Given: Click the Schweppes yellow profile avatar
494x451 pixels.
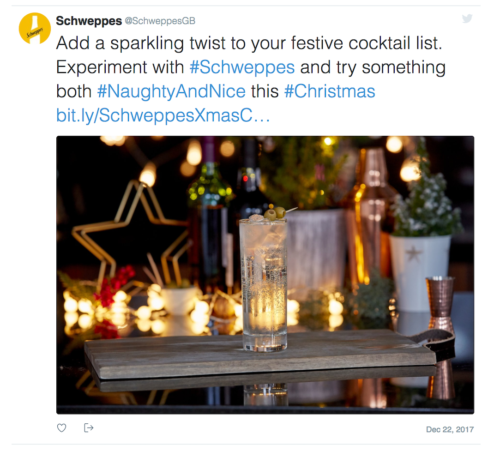Looking at the screenshot, I should 35,29.
